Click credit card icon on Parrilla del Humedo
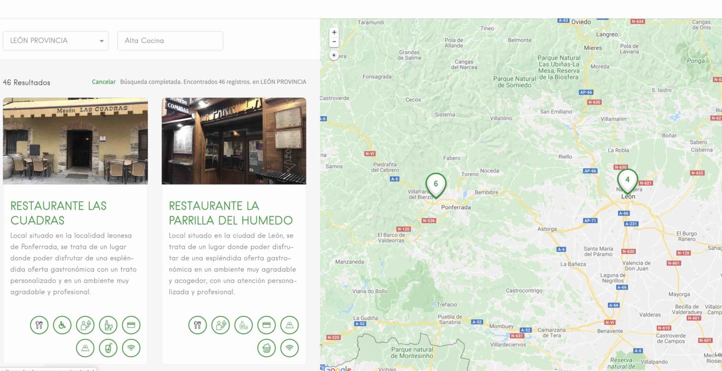 tap(267, 325)
